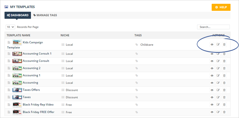The height and width of the screenshot is (118, 239).
Task: Delete the Kids Campaign Template
Action: coord(224,45)
